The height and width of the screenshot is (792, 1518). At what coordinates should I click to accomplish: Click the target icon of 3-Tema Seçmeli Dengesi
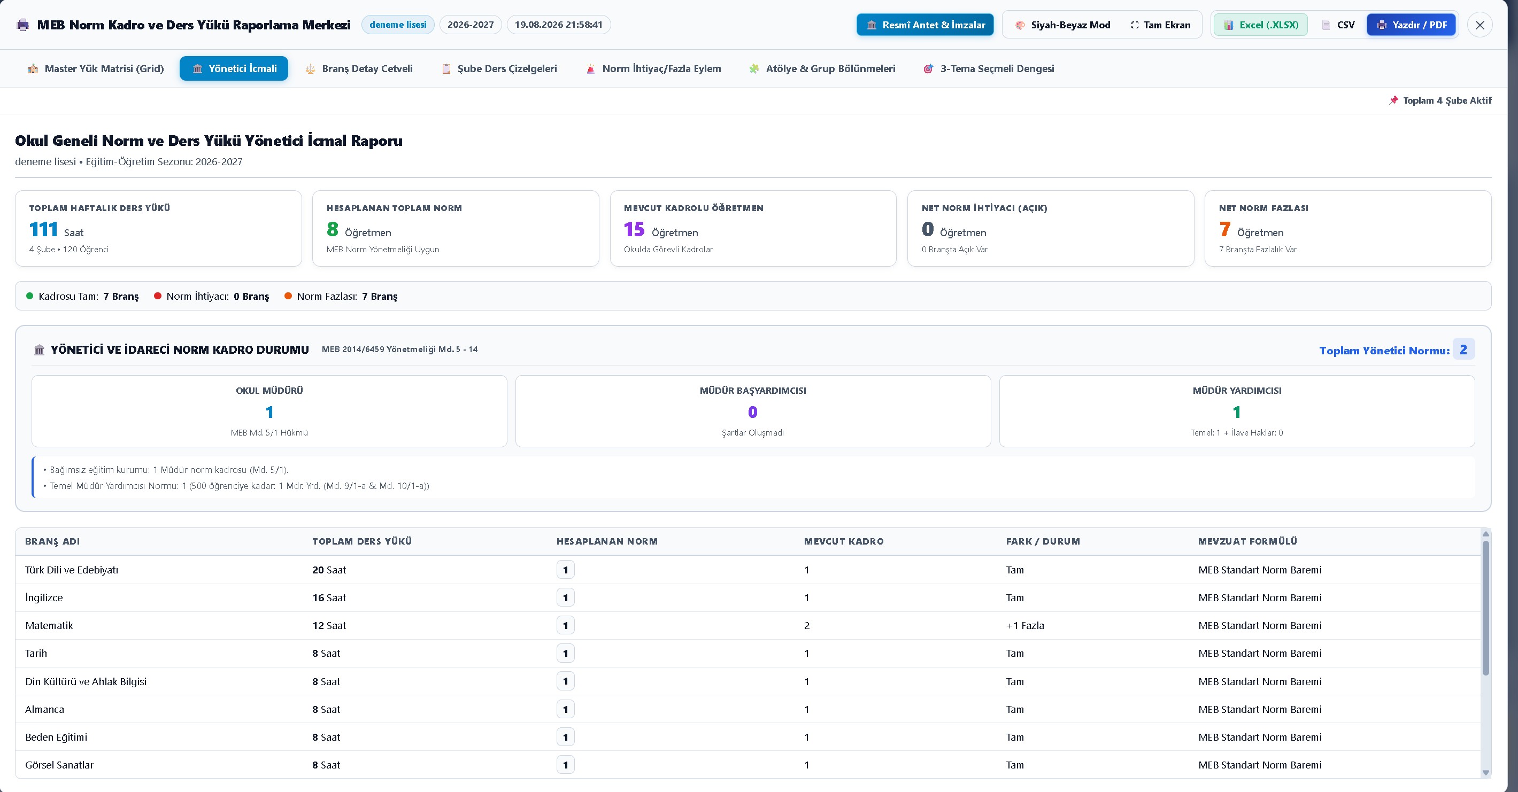928,69
